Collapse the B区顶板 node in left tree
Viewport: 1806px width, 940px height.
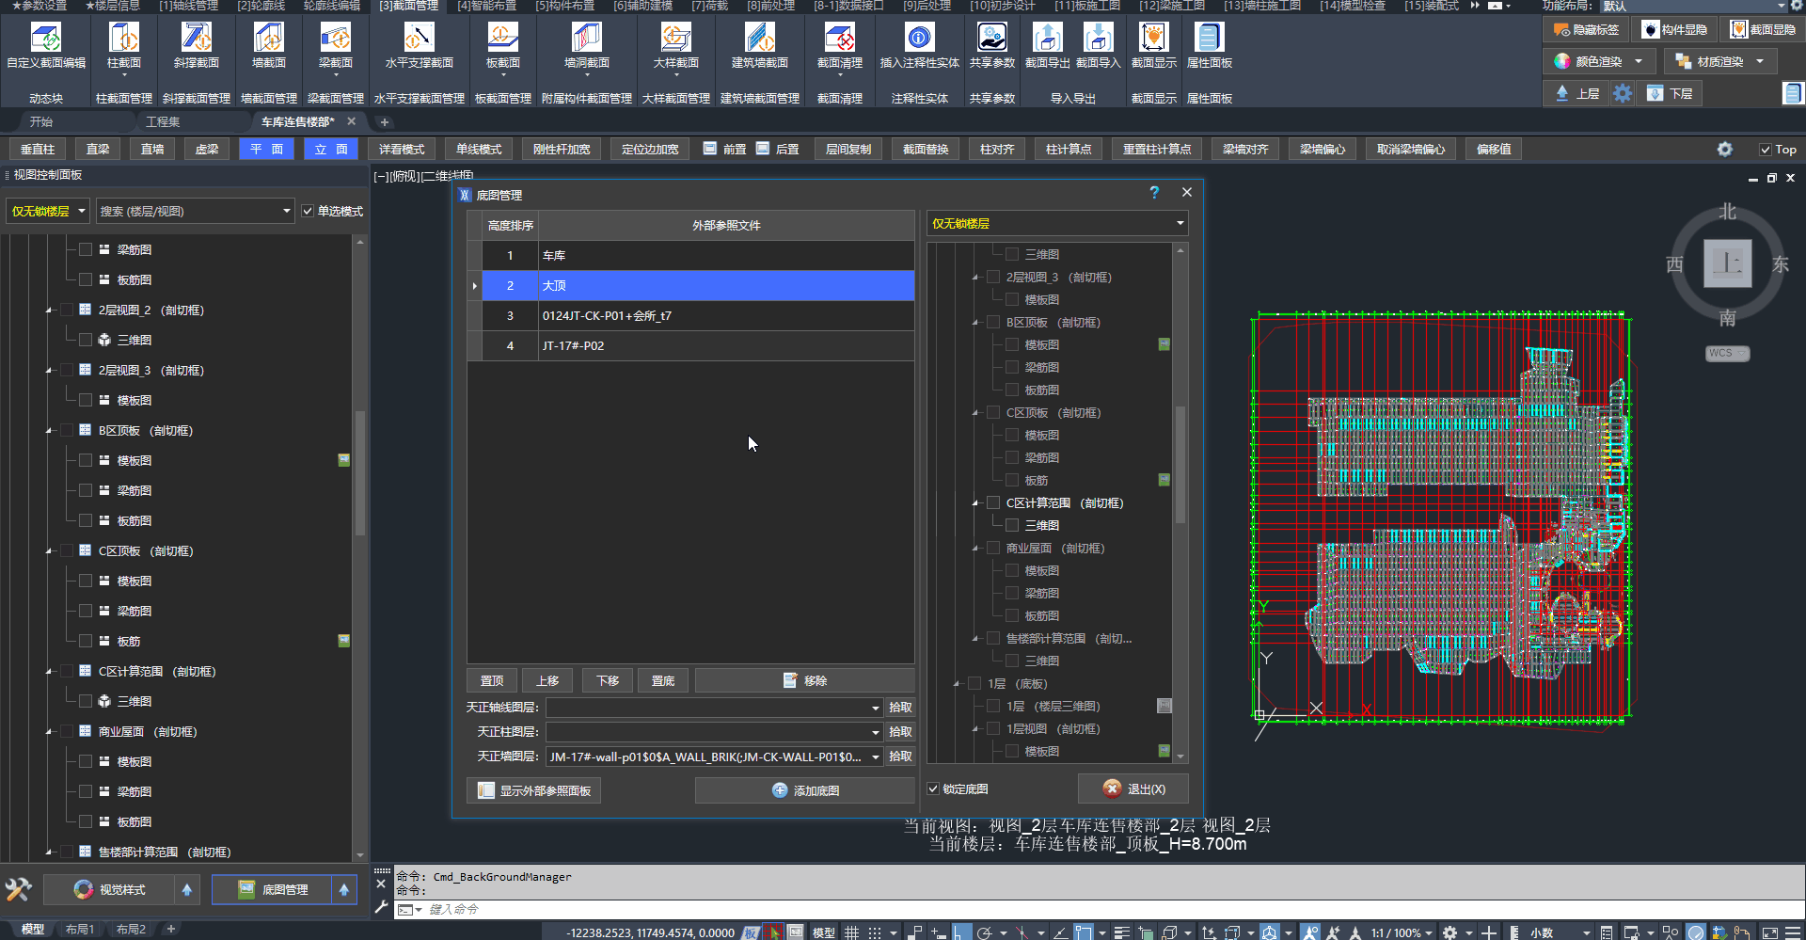tap(49, 431)
